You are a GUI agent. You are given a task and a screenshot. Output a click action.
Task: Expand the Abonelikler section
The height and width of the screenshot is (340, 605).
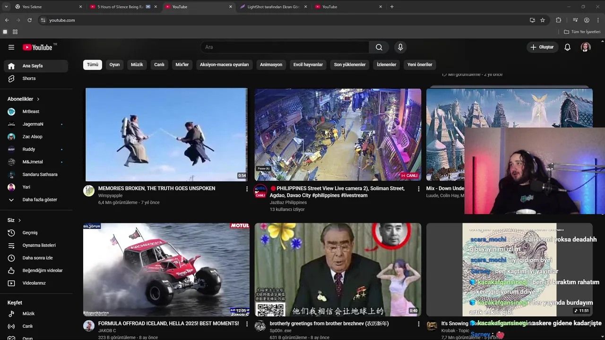coord(24,99)
